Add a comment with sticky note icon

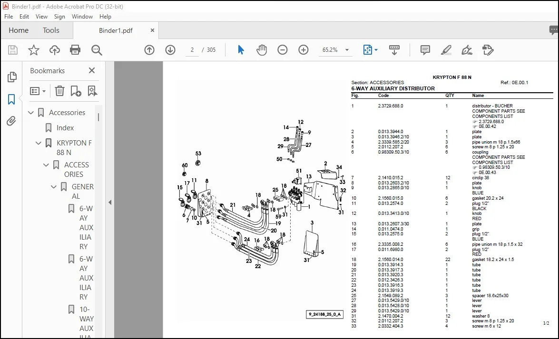tap(425, 50)
